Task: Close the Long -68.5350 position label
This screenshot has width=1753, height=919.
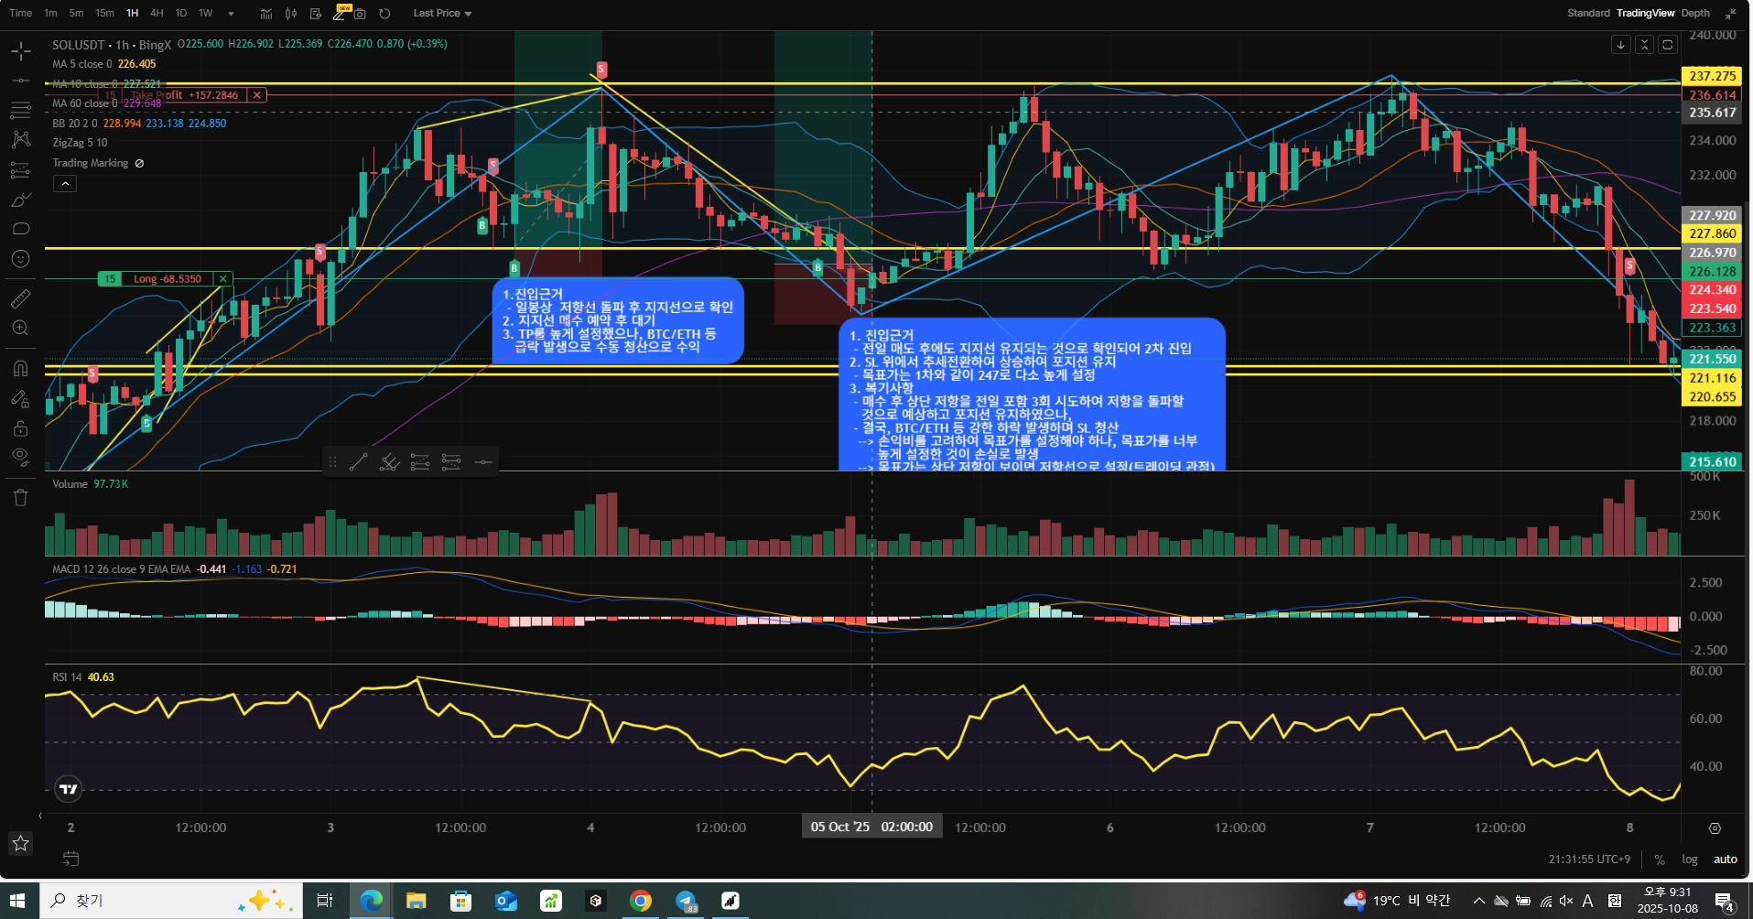Action: (x=222, y=279)
